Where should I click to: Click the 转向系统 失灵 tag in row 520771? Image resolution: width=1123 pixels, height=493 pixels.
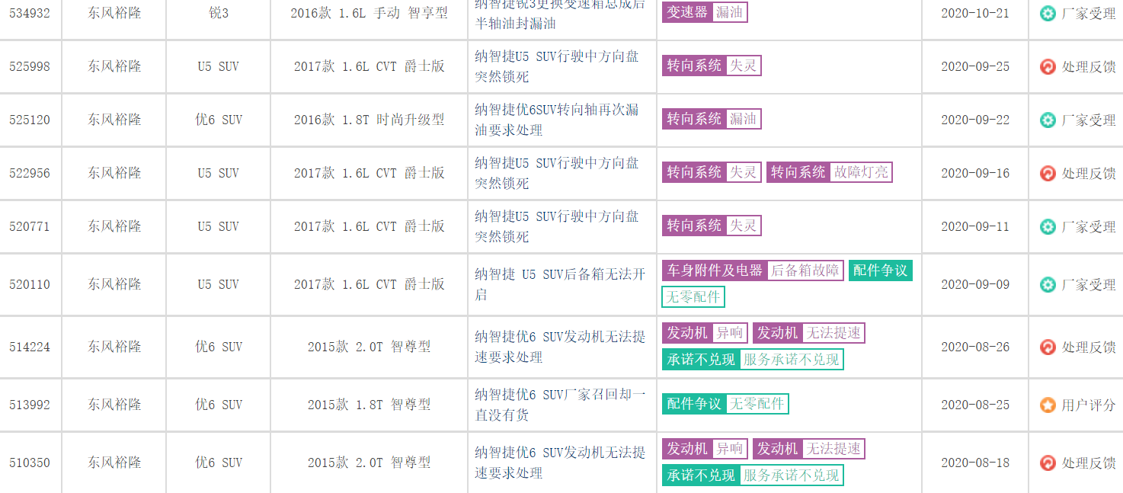[712, 226]
